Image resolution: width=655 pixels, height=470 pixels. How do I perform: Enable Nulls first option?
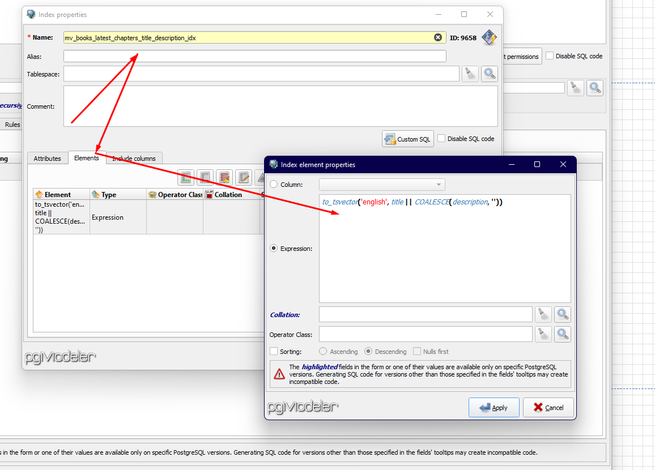point(418,351)
